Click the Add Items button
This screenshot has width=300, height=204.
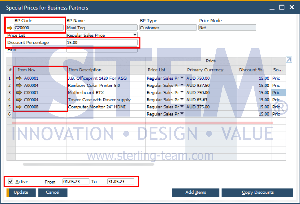tap(195, 193)
